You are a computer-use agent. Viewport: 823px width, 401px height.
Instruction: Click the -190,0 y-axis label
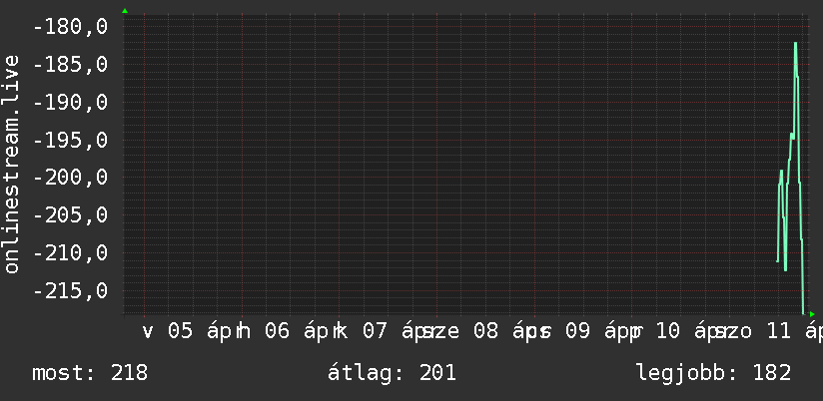(70, 103)
